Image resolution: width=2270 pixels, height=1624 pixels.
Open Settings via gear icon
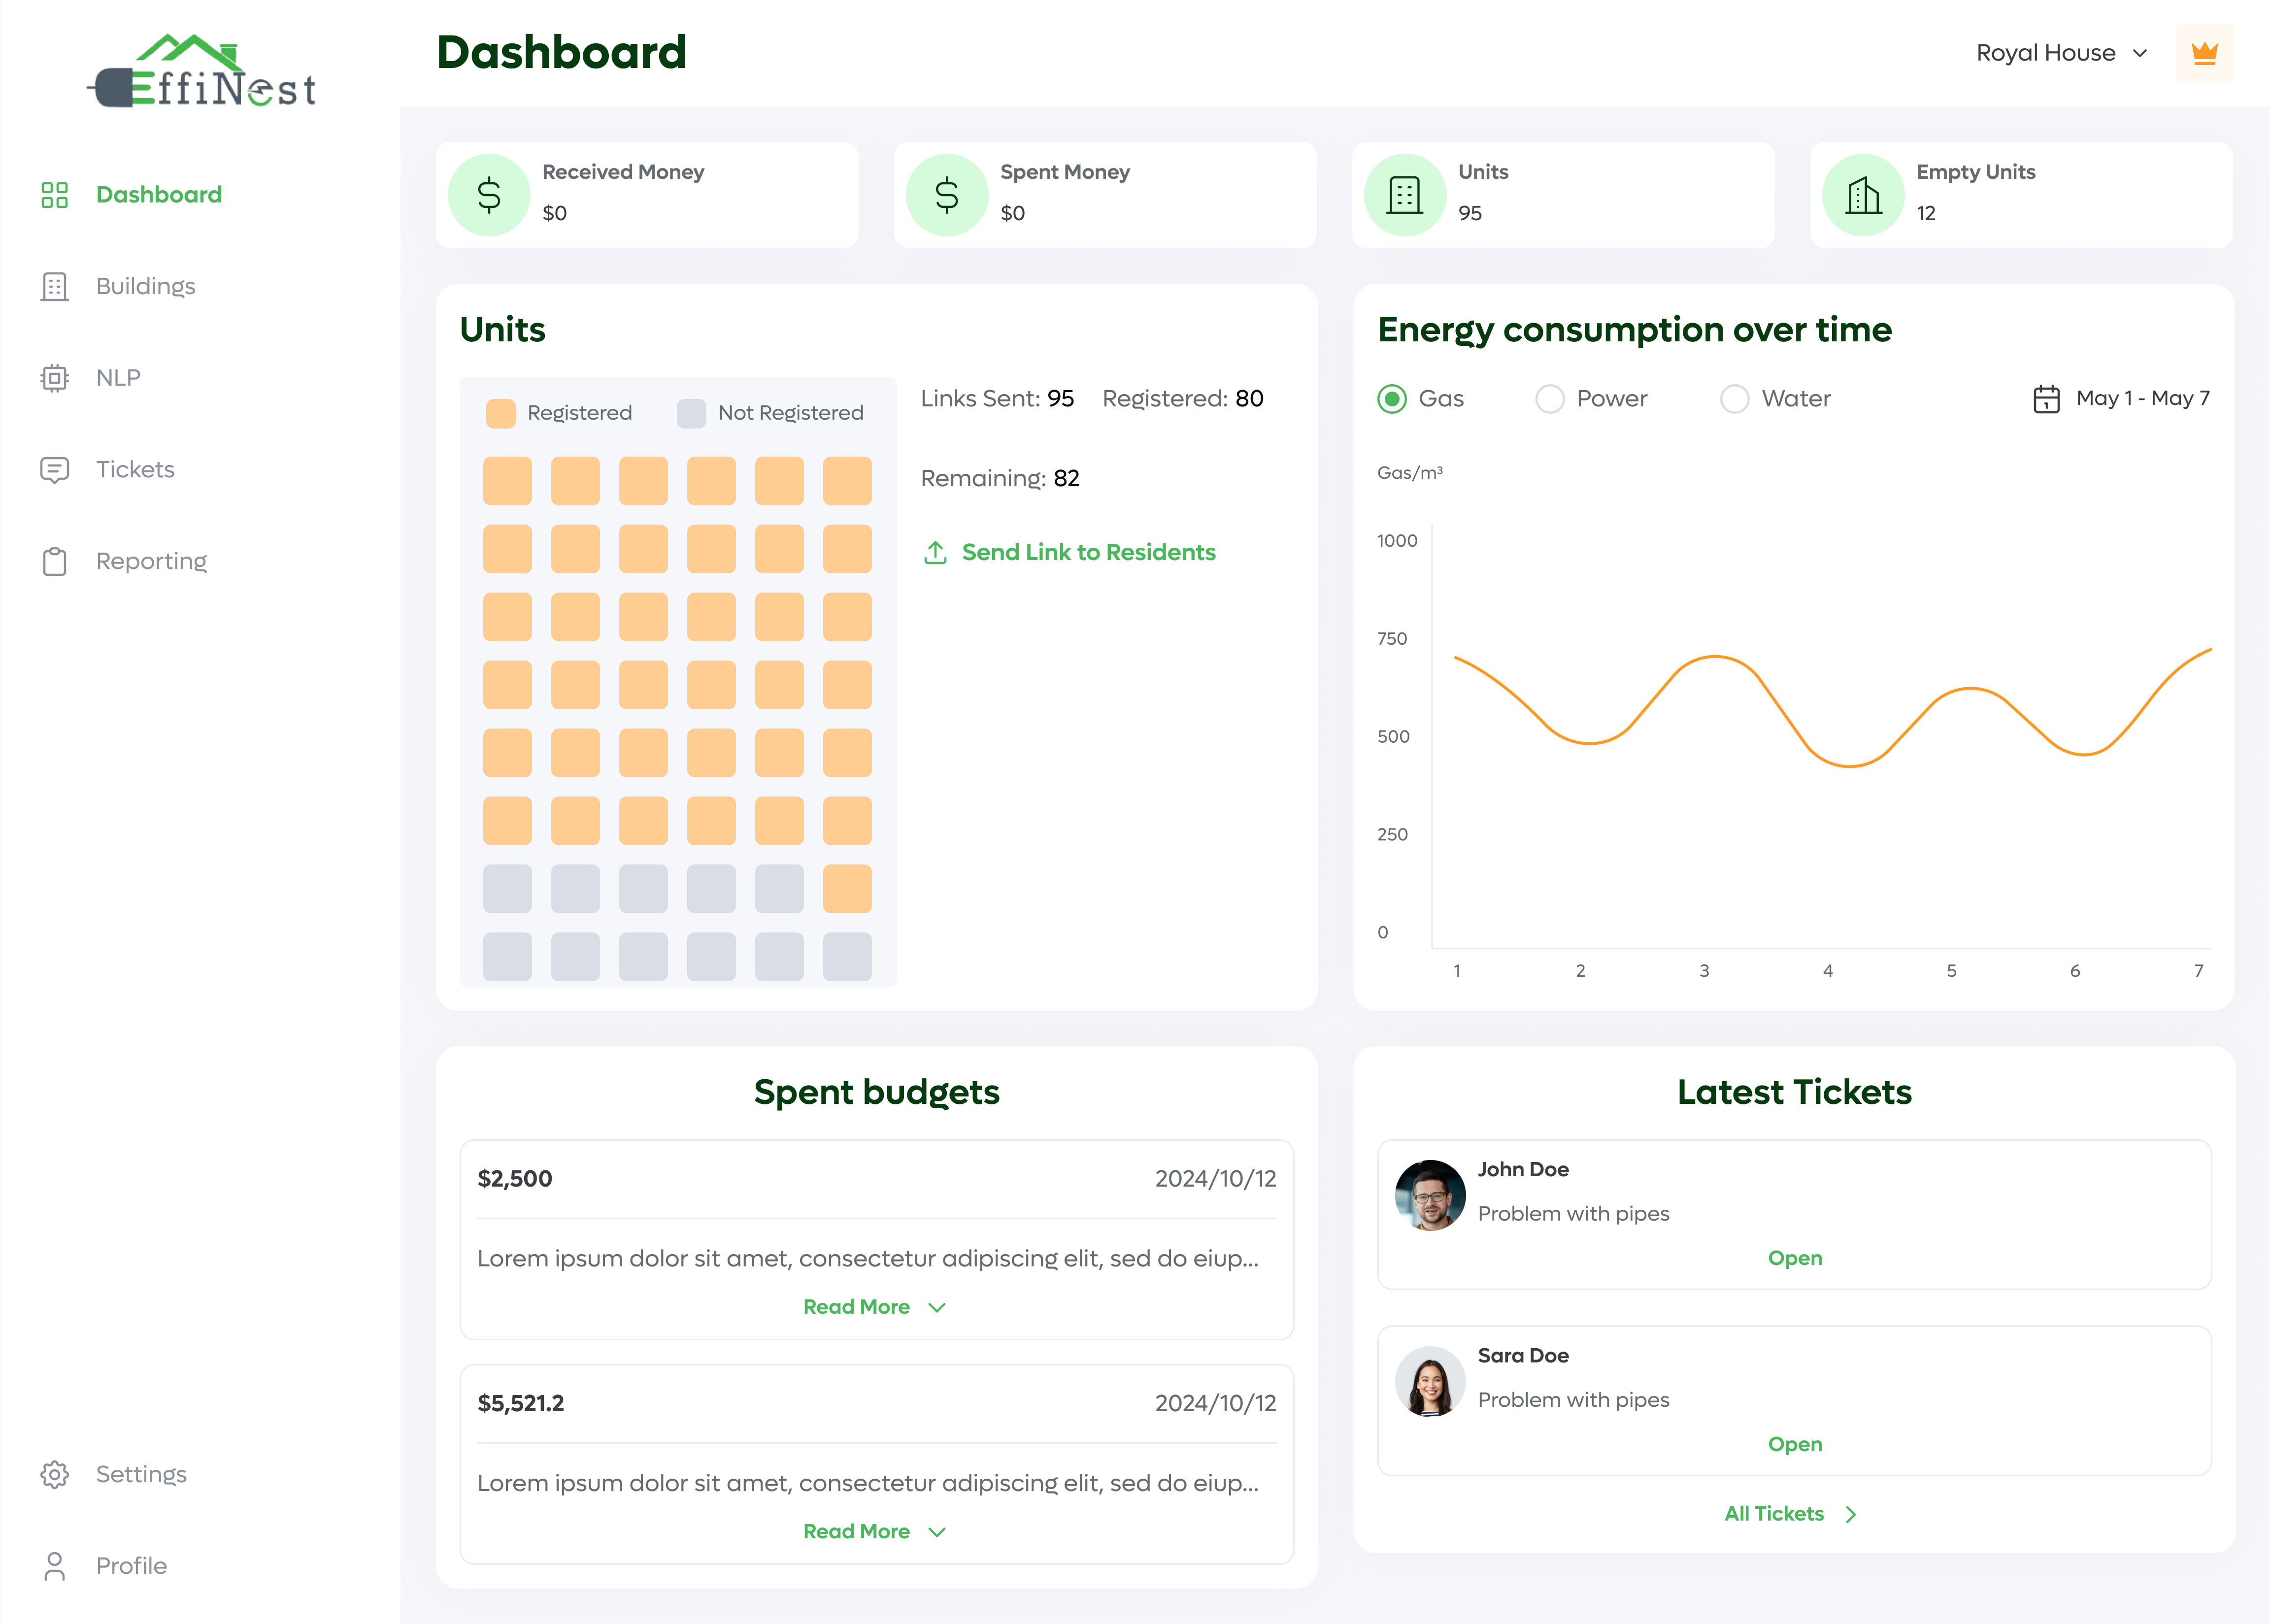pos(55,1474)
